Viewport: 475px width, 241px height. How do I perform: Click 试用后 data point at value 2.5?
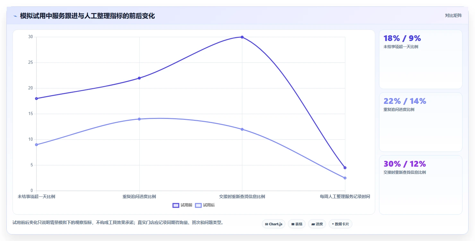click(345, 178)
